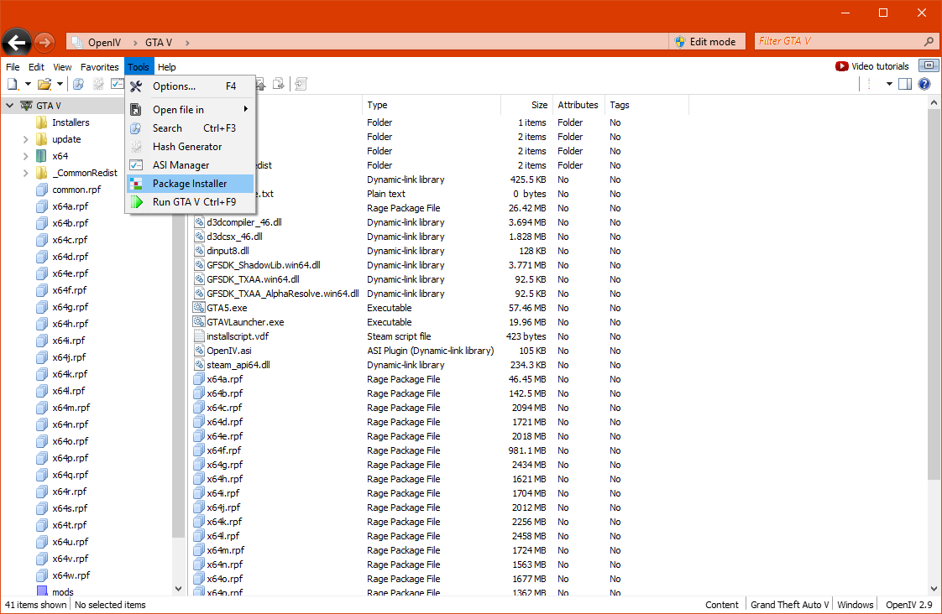Select GFSDK_ShadowLib.win64.dll in the list
Image resolution: width=942 pixels, height=614 pixels.
[263, 265]
